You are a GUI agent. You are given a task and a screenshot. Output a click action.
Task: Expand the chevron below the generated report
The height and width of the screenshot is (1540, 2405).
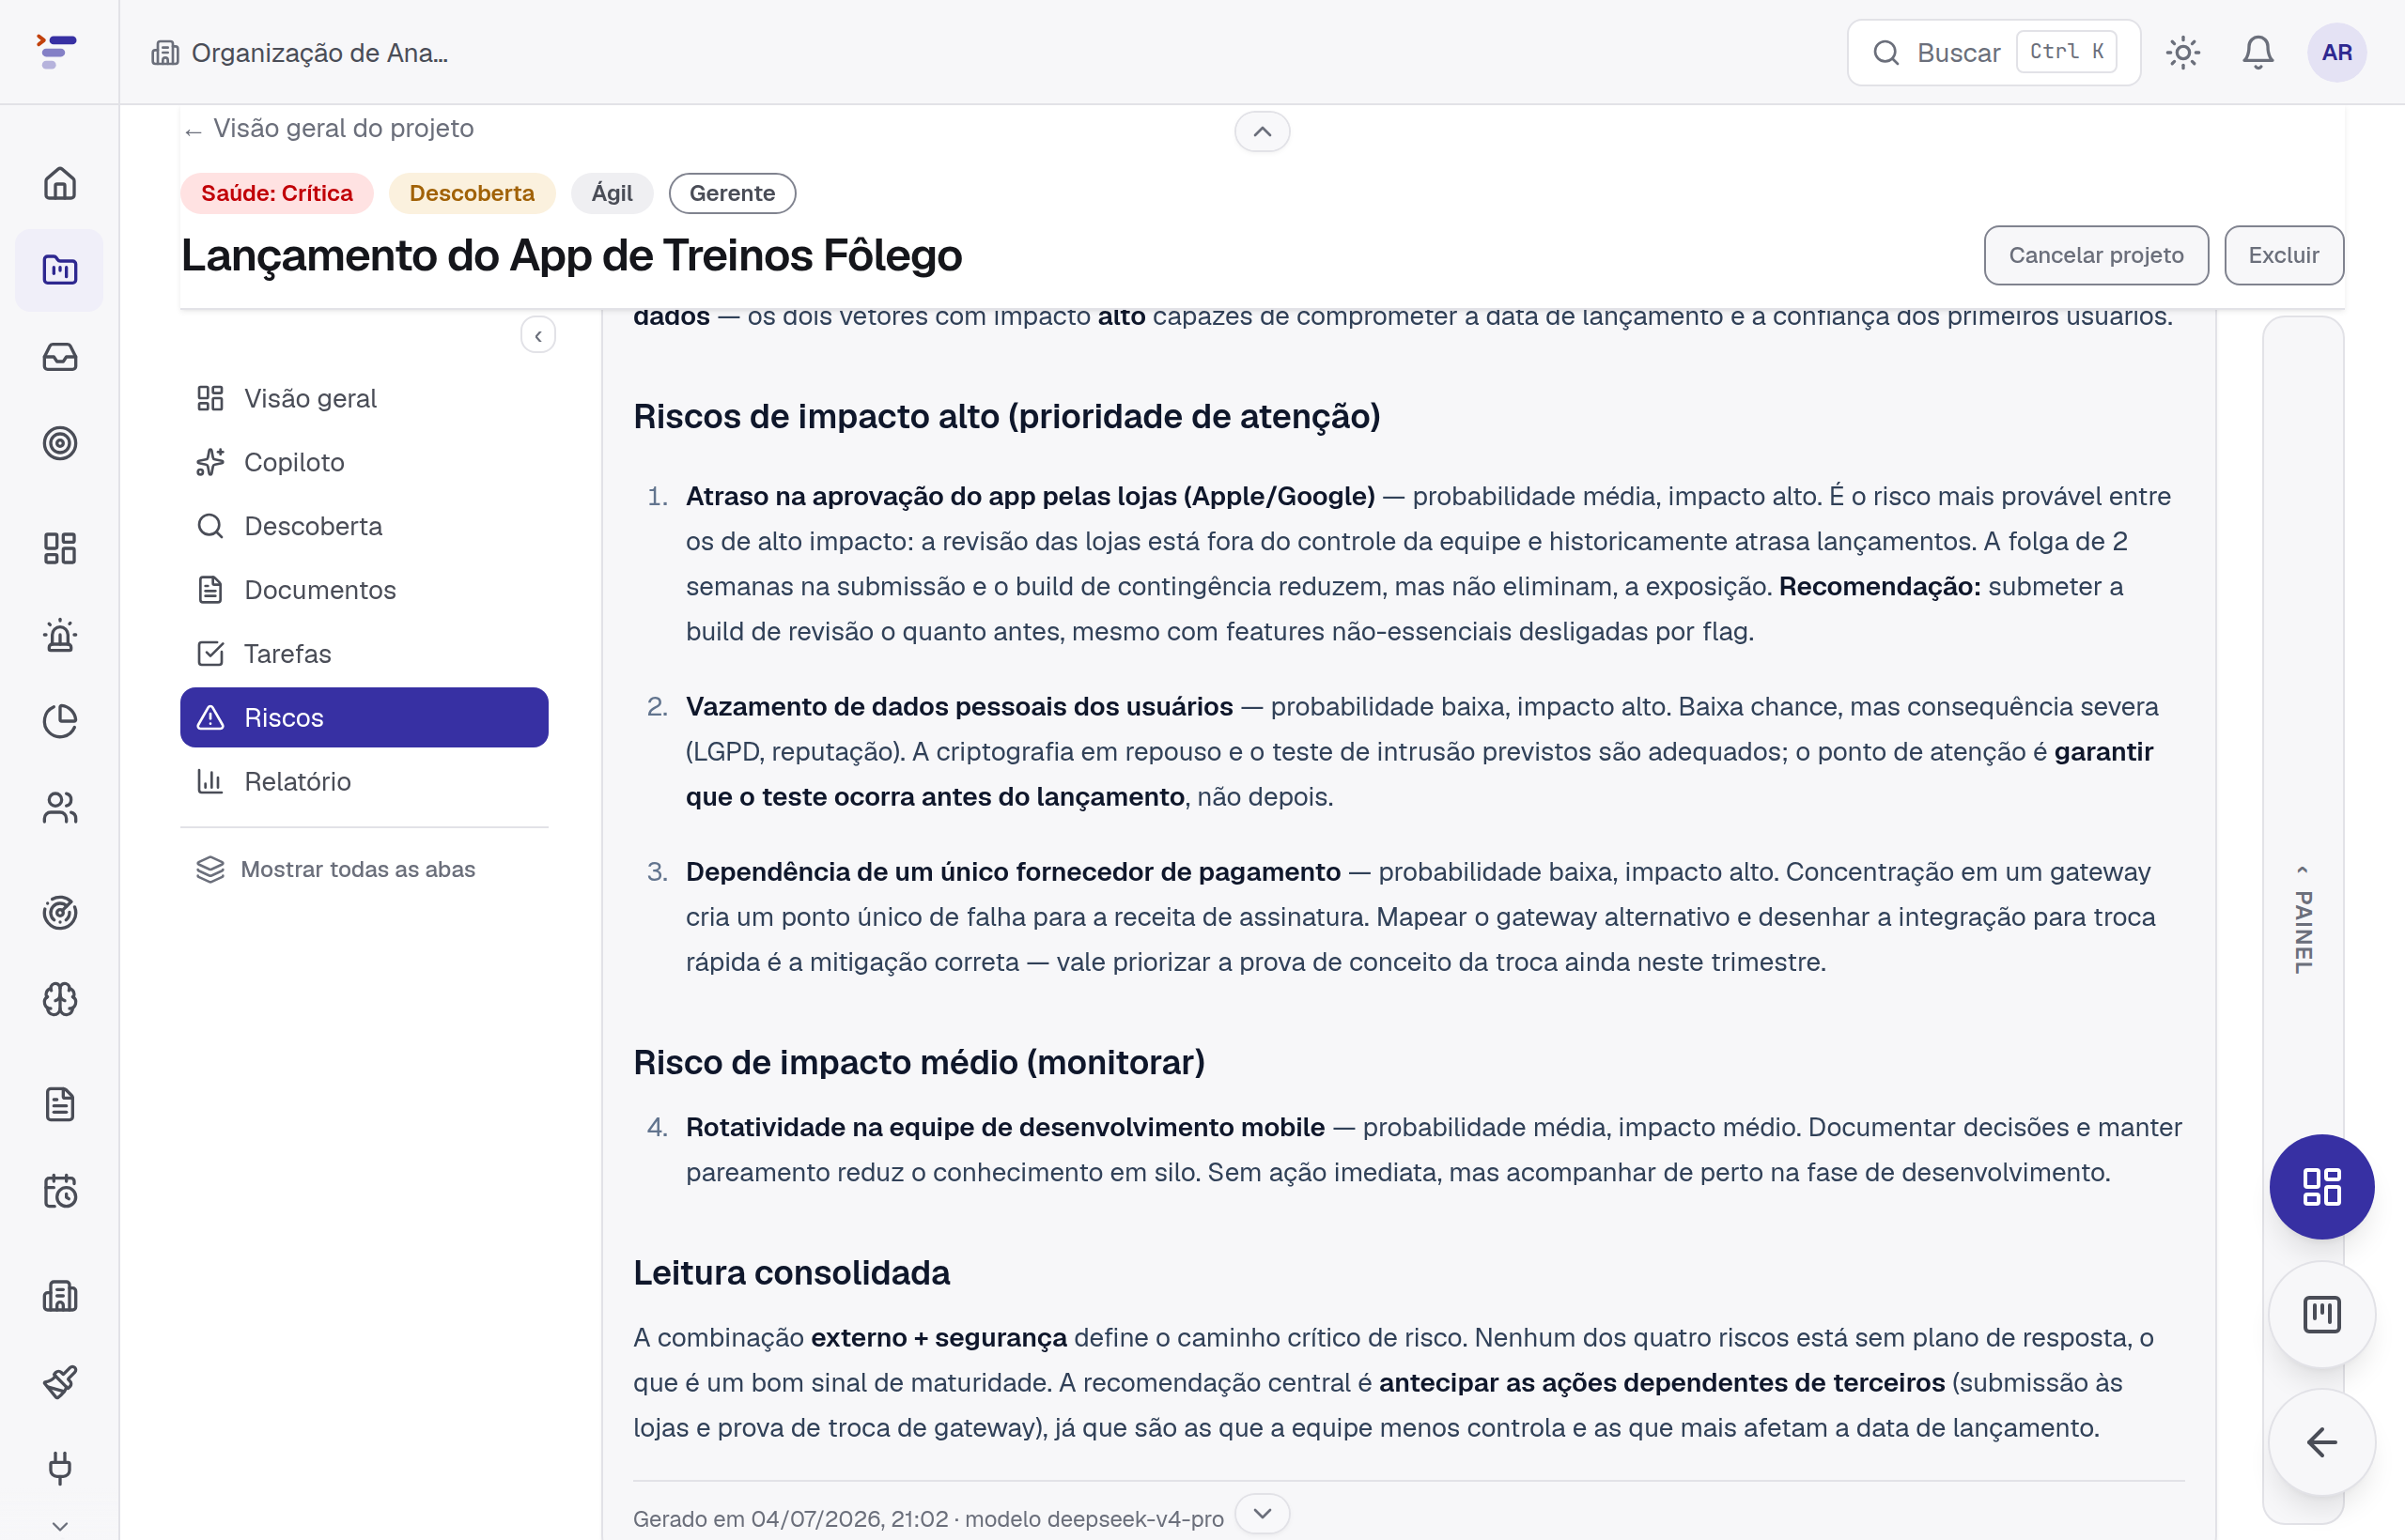coord(1262,1513)
